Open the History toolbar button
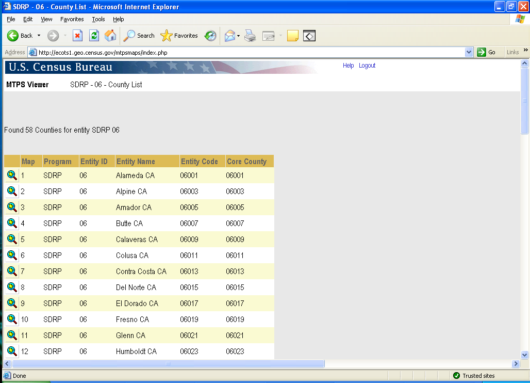 coord(210,36)
